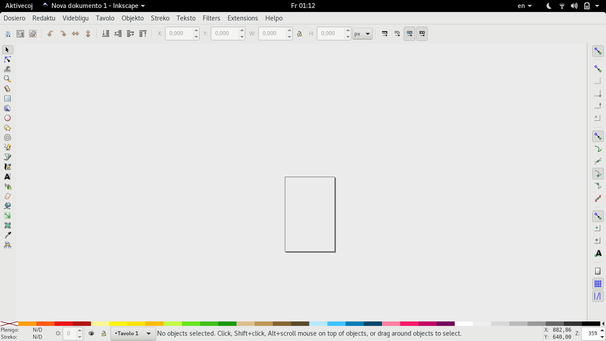Click the no-paint X swatch
Viewport: 606px width, 341px height.
9,324
